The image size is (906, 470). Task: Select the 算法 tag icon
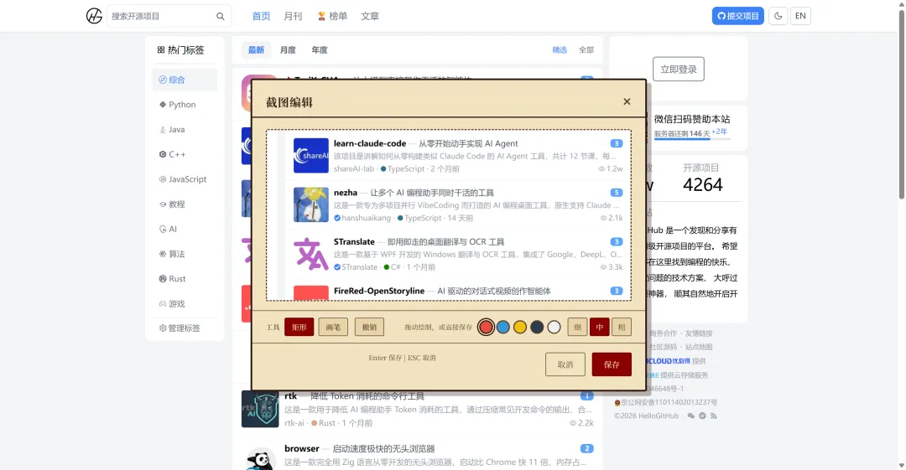163,254
